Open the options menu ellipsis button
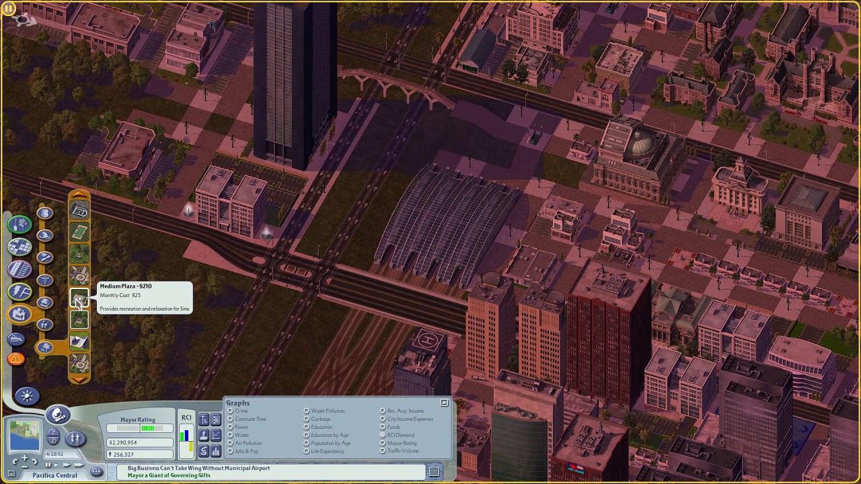Image resolution: width=861 pixels, height=484 pixels. [x=96, y=471]
